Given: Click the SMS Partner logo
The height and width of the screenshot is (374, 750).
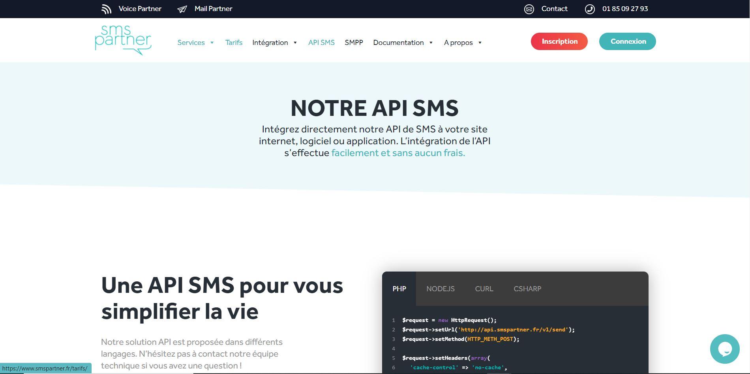Looking at the screenshot, I should pyautogui.click(x=123, y=40).
